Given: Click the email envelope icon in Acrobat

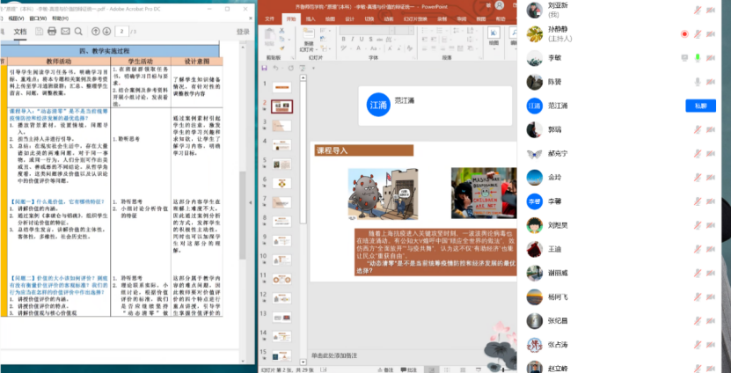Looking at the screenshot, I should (66, 32).
